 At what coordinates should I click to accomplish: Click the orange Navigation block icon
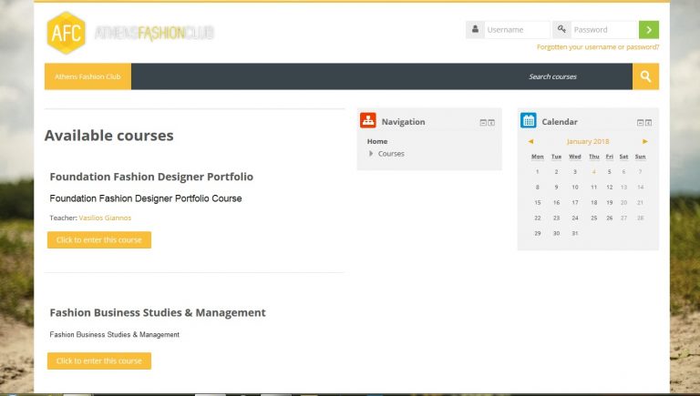(x=368, y=121)
